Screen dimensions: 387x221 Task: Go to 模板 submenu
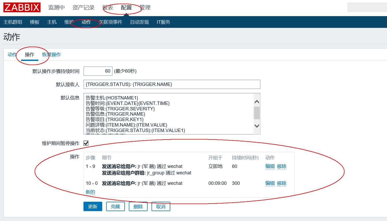(35, 22)
